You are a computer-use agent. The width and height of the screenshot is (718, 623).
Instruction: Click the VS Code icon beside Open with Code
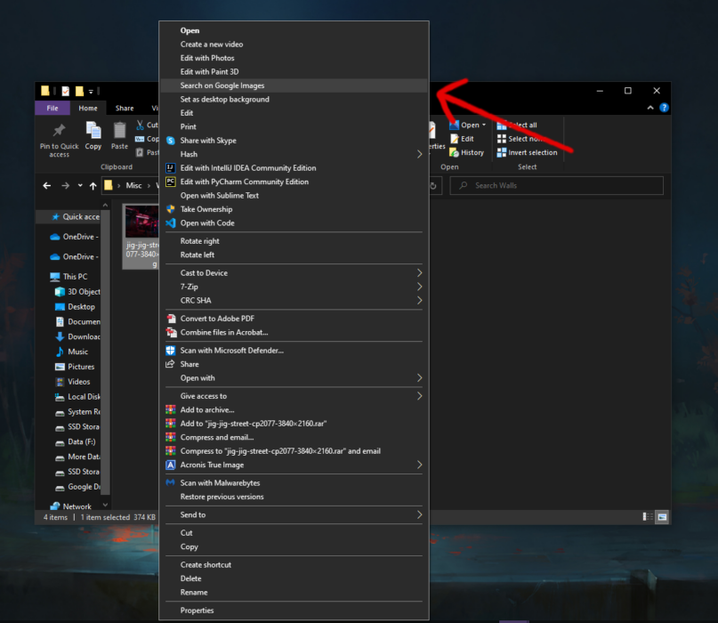point(170,223)
